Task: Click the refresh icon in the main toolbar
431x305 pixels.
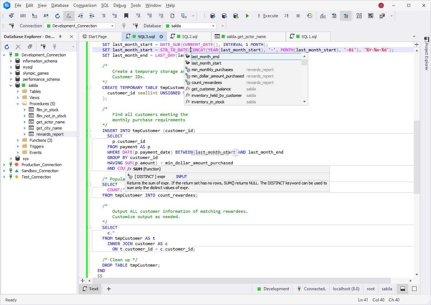Action: [x=57, y=16]
